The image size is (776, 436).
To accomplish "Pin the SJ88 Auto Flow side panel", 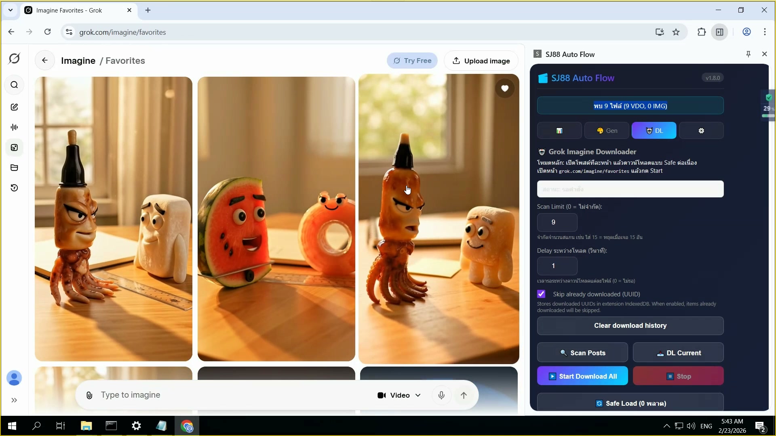I will pyautogui.click(x=748, y=54).
